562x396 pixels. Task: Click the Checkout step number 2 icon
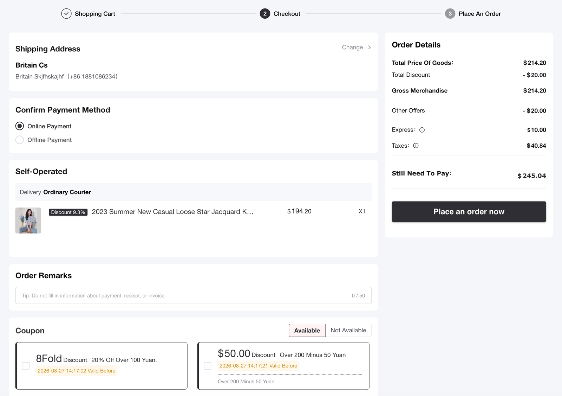pyautogui.click(x=265, y=14)
